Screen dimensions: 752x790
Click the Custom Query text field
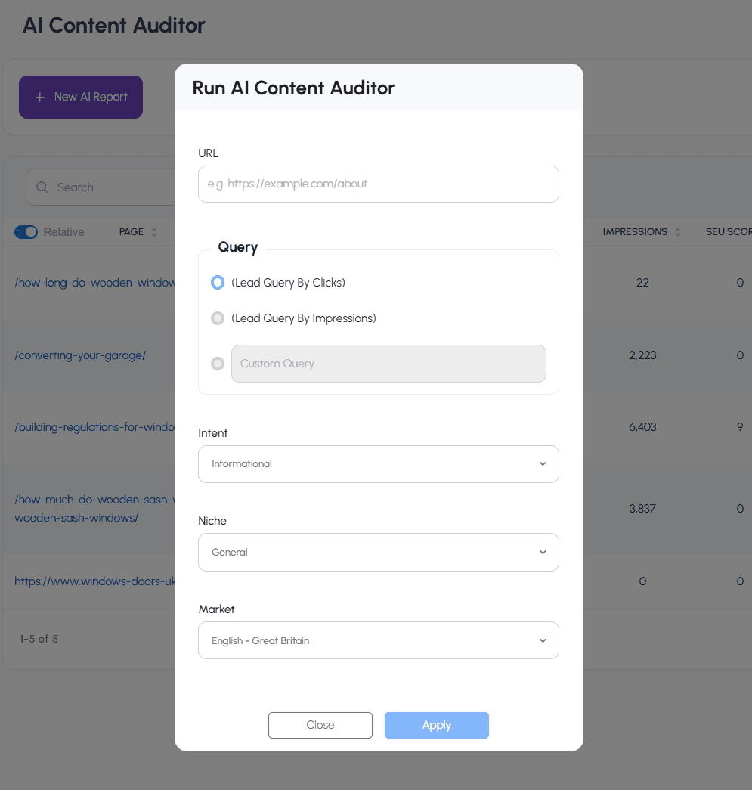coord(388,364)
